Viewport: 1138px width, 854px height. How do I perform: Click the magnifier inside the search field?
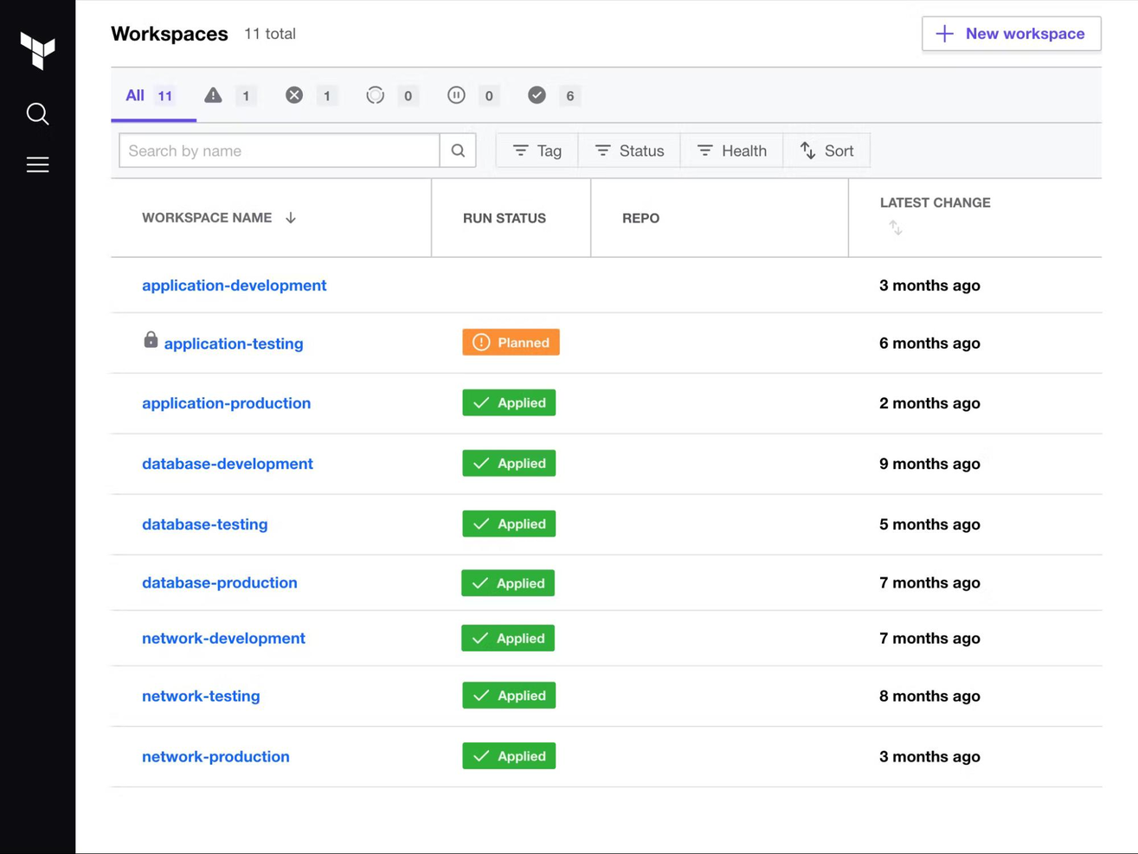pos(458,150)
